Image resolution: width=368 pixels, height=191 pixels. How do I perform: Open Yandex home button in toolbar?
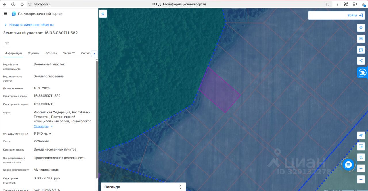click(14, 4)
